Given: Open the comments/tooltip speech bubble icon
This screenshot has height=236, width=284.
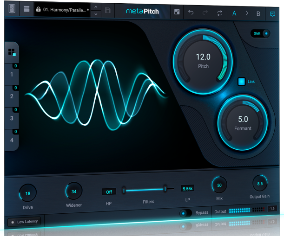Looking at the screenshot, I should click(x=272, y=13).
